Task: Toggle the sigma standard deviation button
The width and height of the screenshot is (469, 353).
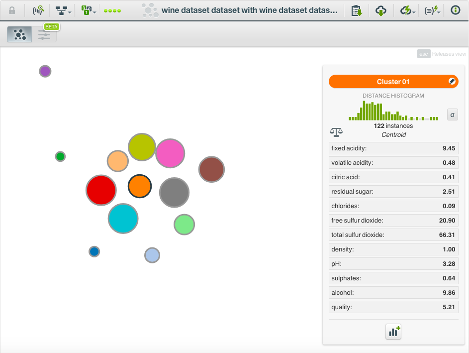Action: [x=452, y=115]
